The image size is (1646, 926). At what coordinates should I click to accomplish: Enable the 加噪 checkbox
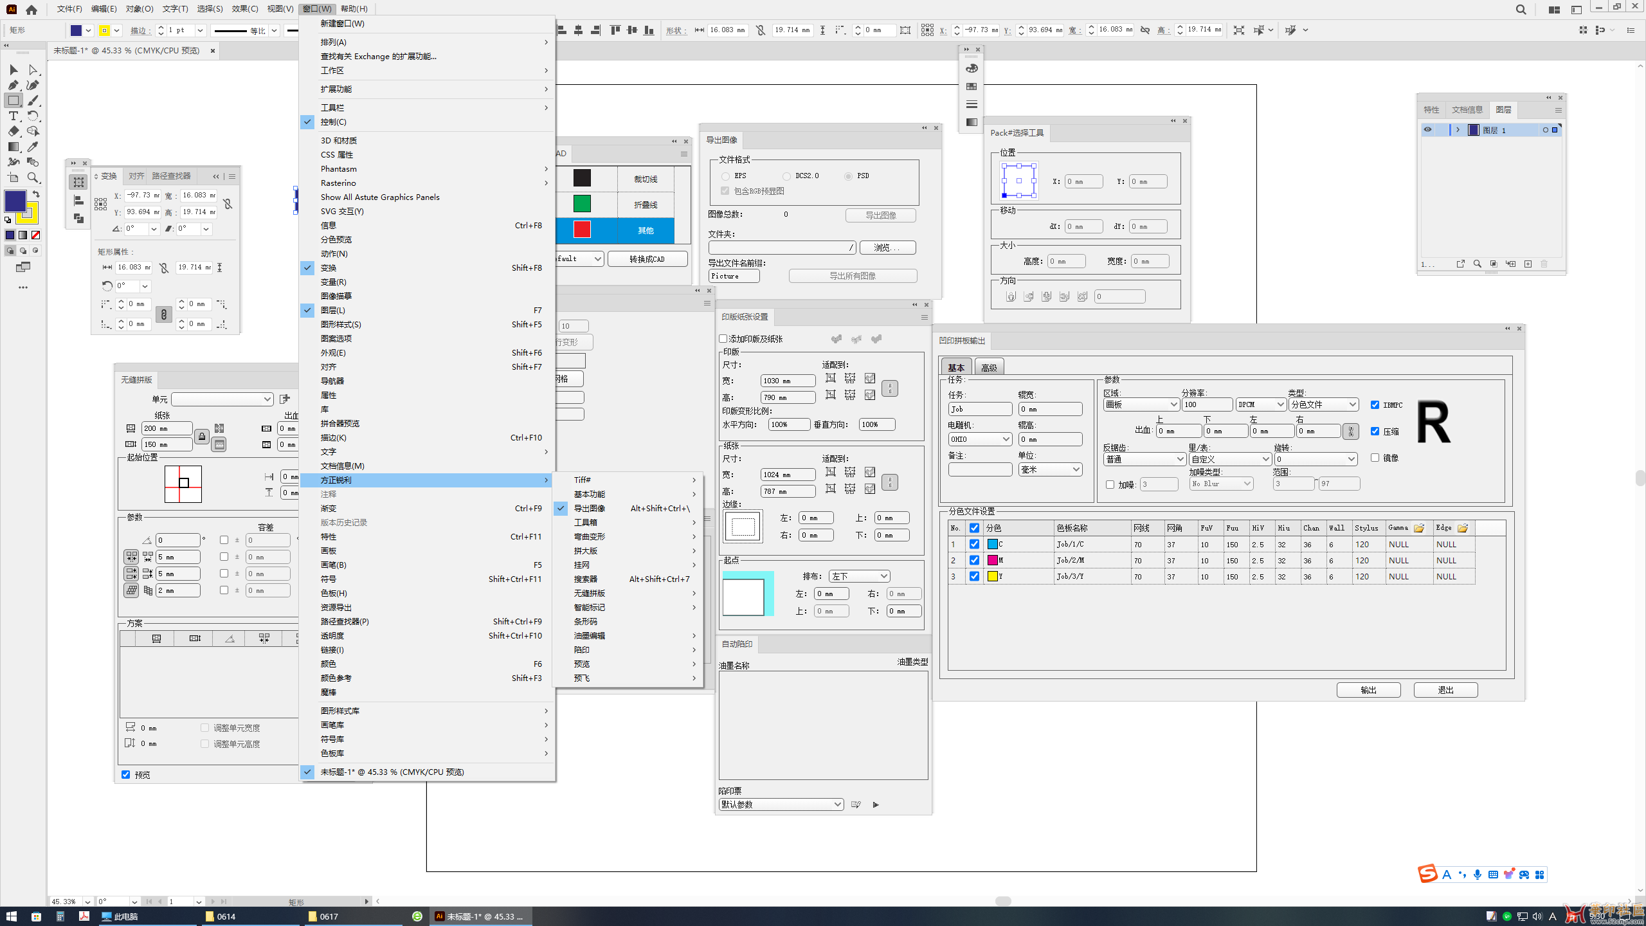pyautogui.click(x=1110, y=484)
